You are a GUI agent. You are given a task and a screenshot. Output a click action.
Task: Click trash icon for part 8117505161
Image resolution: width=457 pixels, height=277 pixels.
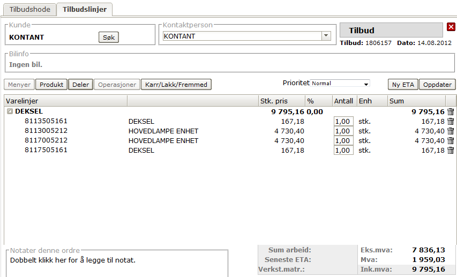[x=451, y=151]
